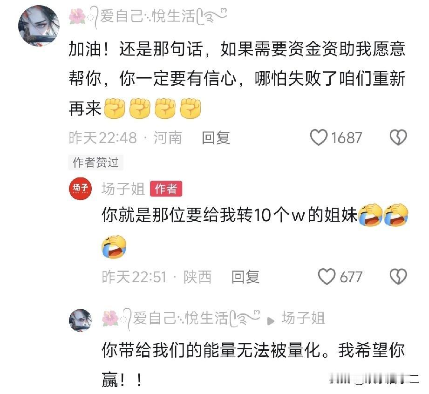Open 场子姐's red avatar

pyautogui.click(x=80, y=189)
